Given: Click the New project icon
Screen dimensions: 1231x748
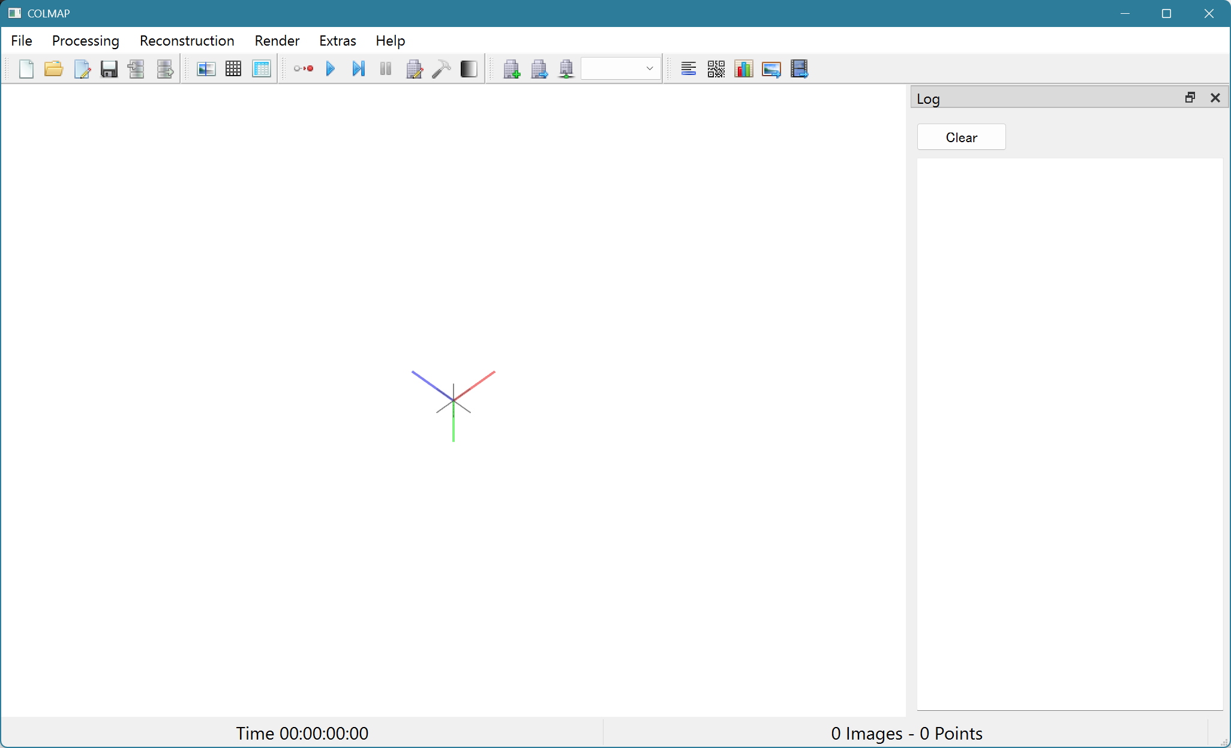Looking at the screenshot, I should [x=26, y=69].
